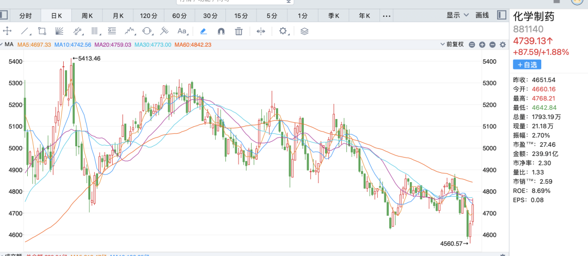Toggle the magnet snap tool
The width and height of the screenshot is (588, 256).
point(221,31)
